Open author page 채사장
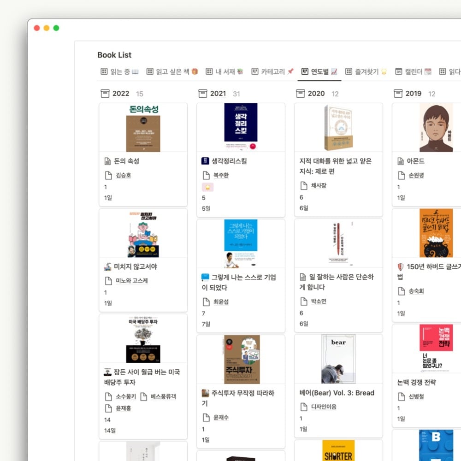 click(319, 185)
